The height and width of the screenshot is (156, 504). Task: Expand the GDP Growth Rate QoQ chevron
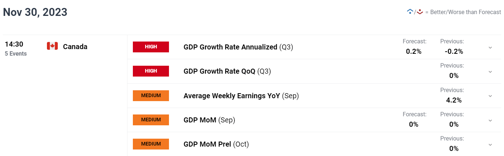pyautogui.click(x=490, y=71)
